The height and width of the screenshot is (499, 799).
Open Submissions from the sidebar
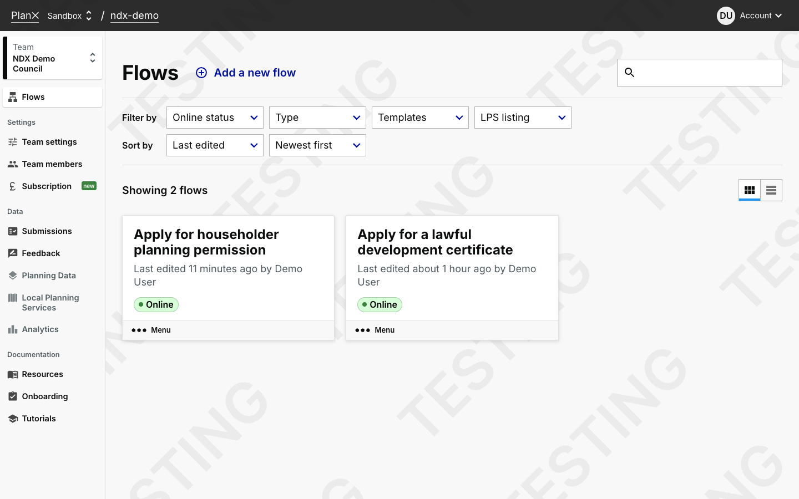point(12,231)
